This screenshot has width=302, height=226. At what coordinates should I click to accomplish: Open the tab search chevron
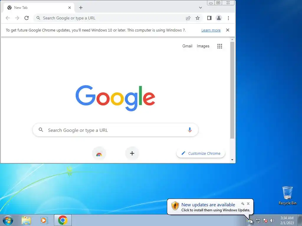pos(201,8)
